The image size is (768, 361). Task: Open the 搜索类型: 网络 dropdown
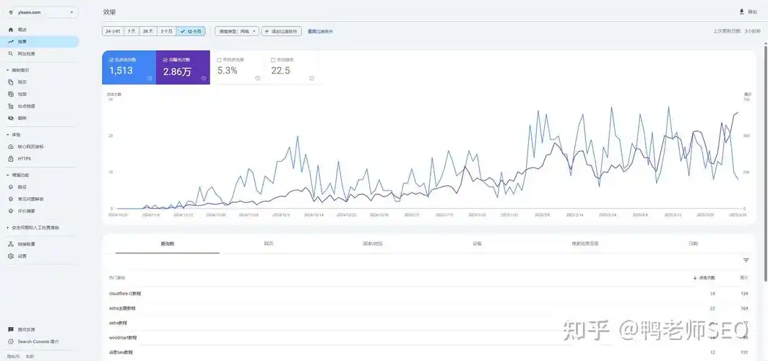[x=237, y=32]
